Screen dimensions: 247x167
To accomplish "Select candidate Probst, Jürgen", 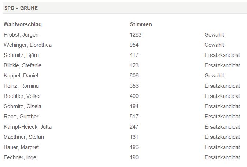I will pyautogui.click(x=21, y=35).
